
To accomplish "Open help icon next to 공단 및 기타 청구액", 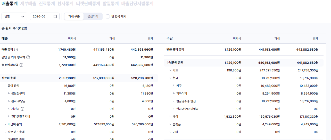I will 28,57.
